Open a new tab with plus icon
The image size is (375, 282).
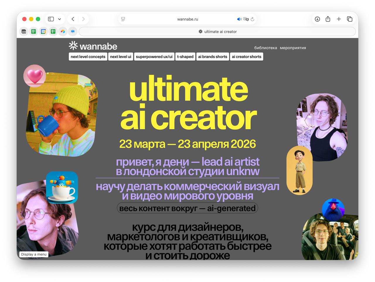pos(339,19)
